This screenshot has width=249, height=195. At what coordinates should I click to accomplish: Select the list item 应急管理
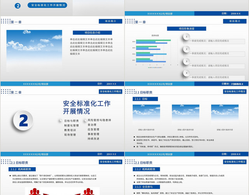coord(93,129)
